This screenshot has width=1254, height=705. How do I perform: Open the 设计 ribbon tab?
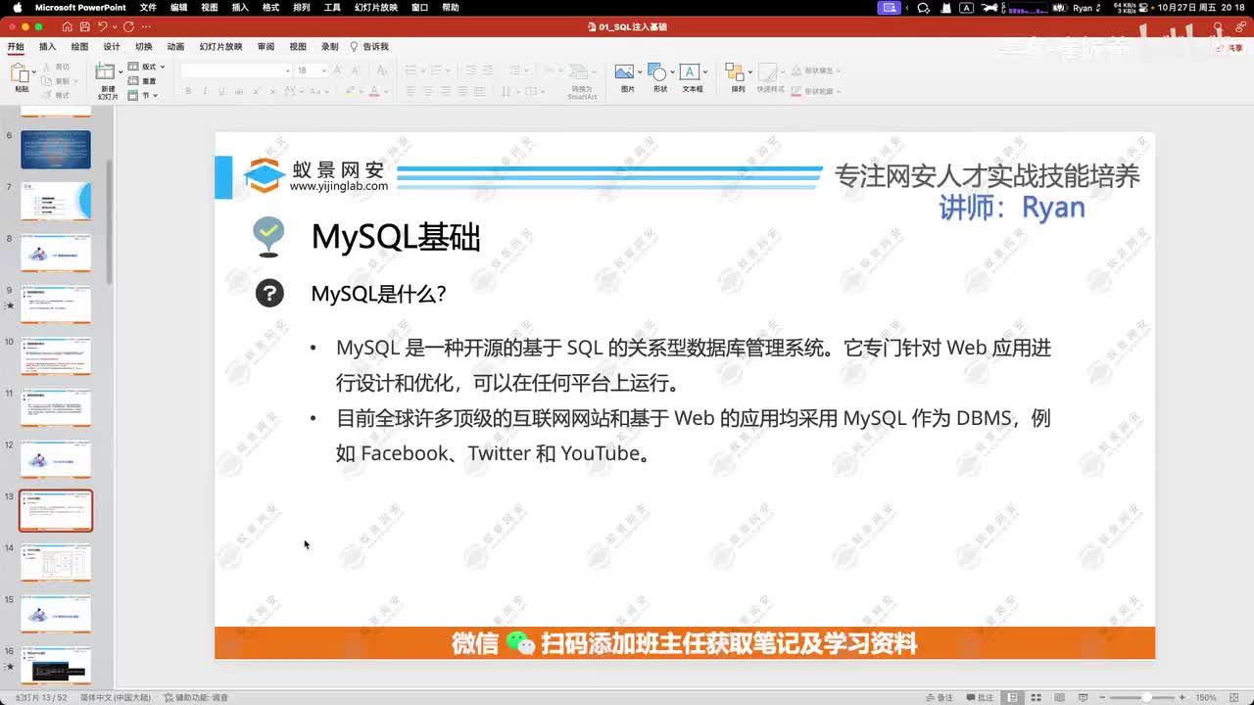(112, 46)
